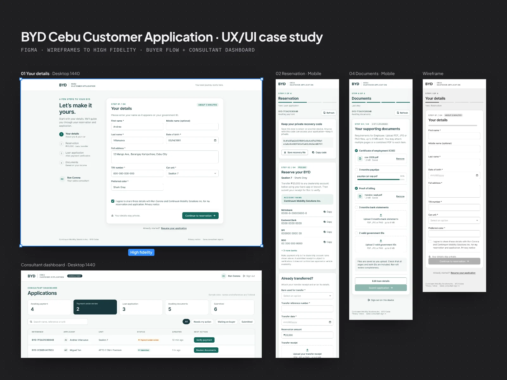Open the Car unit Sealion 7 dropdown
The image size is (507, 380).
(x=192, y=174)
